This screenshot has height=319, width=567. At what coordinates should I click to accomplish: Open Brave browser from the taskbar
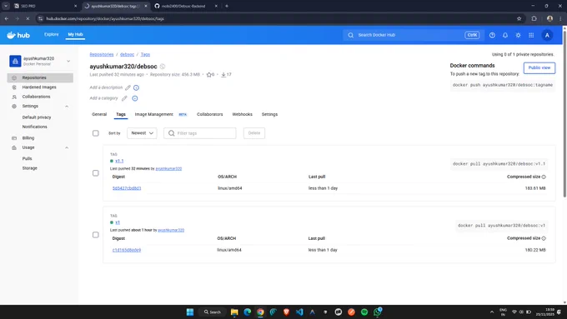(286, 312)
